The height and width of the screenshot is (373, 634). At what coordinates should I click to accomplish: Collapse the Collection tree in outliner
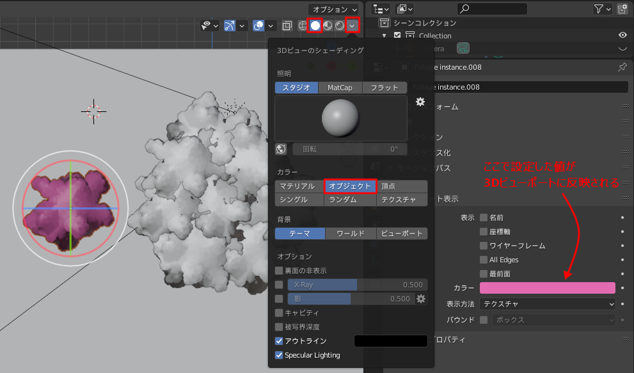[384, 35]
